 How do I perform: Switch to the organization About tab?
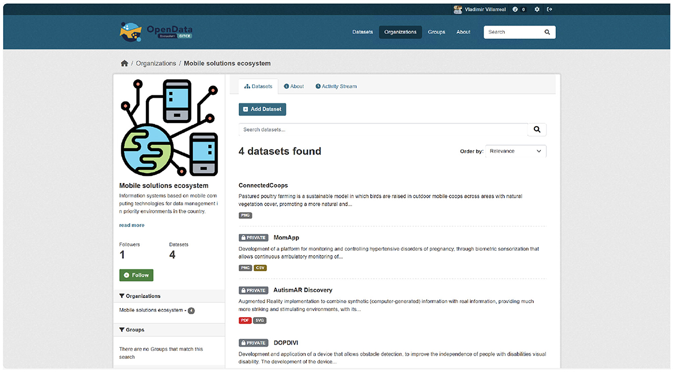click(294, 87)
